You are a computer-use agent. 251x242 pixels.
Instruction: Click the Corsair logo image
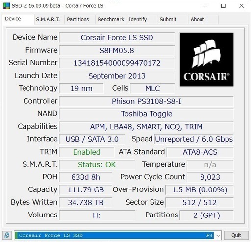pos(206,59)
